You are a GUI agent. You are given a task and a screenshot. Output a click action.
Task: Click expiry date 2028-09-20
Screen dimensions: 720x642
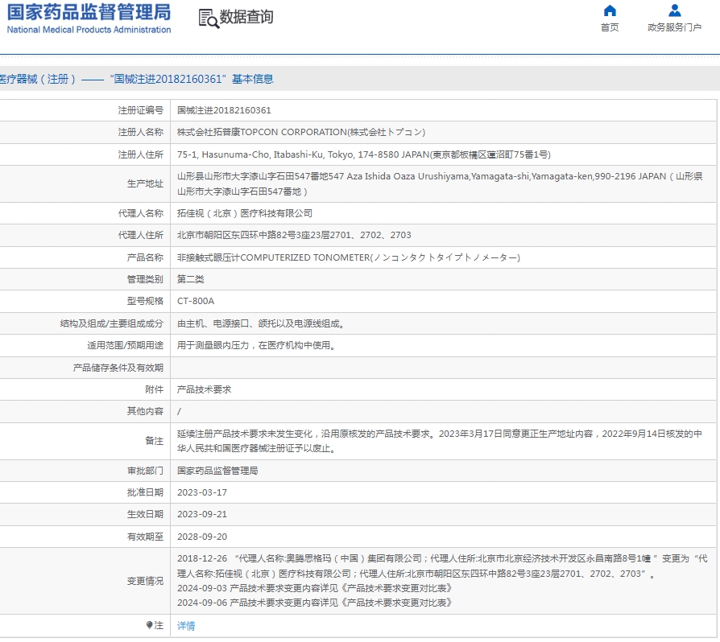[x=202, y=537]
